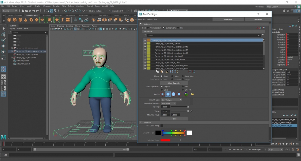
Task: Choose the Select arrow tool in toolbox
Action: click(x=4, y=29)
